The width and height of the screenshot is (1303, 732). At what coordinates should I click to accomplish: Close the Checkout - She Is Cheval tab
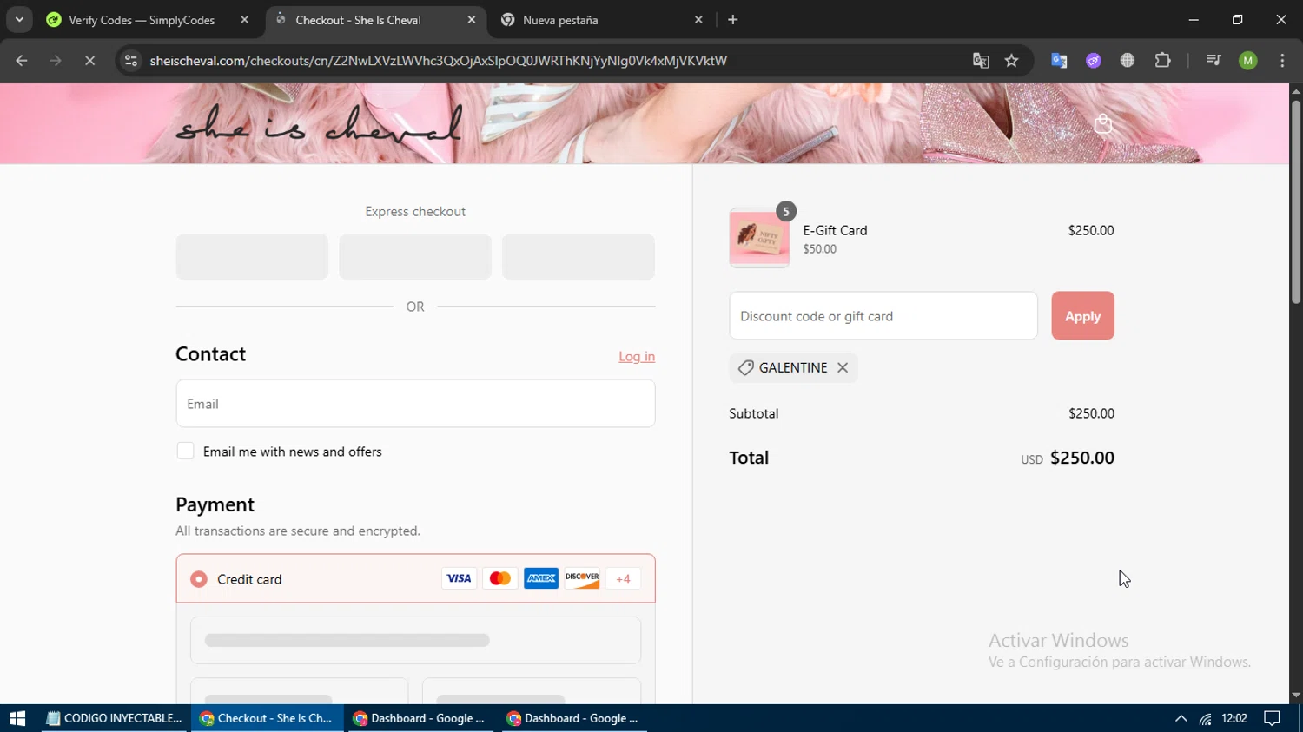(x=472, y=19)
